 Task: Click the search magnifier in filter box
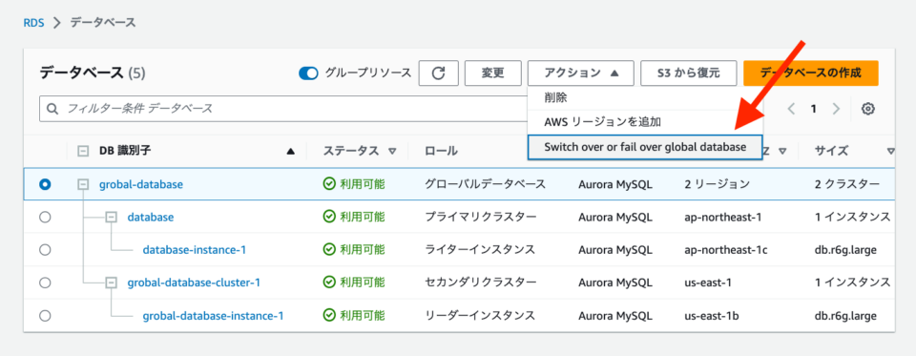coord(52,109)
